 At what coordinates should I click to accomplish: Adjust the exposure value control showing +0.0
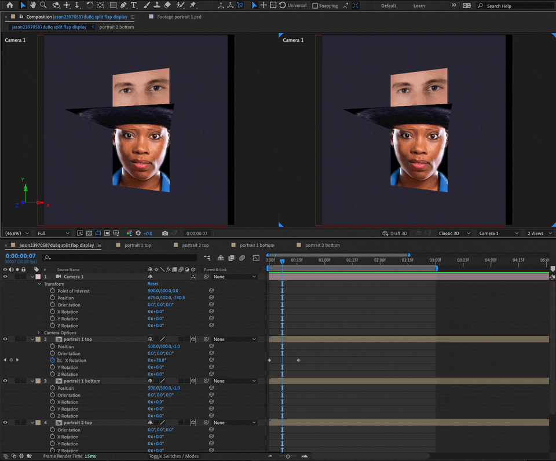[x=147, y=233]
